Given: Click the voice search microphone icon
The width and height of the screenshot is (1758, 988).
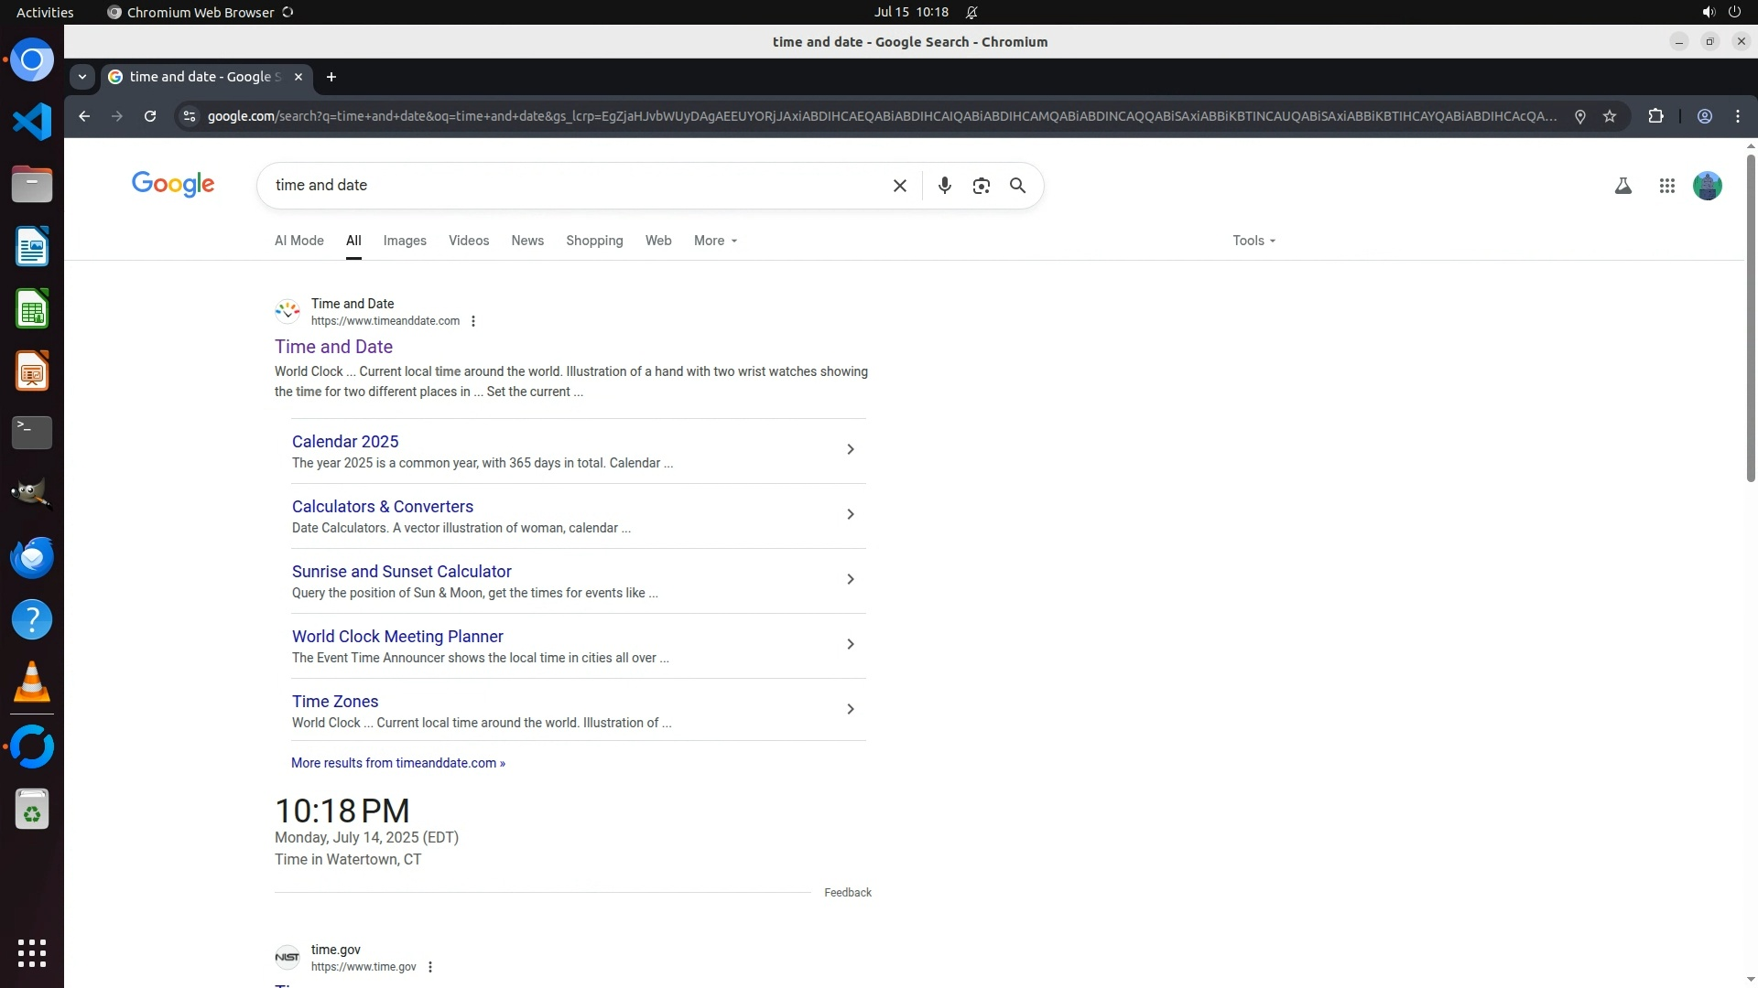Looking at the screenshot, I should pyautogui.click(x=944, y=186).
